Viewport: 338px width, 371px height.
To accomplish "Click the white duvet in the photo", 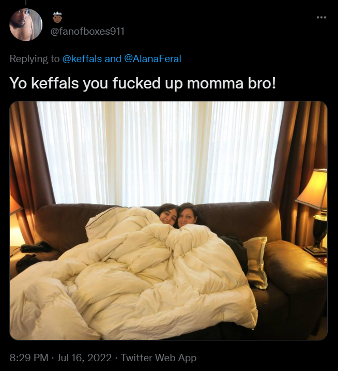I will [x=132, y=274].
